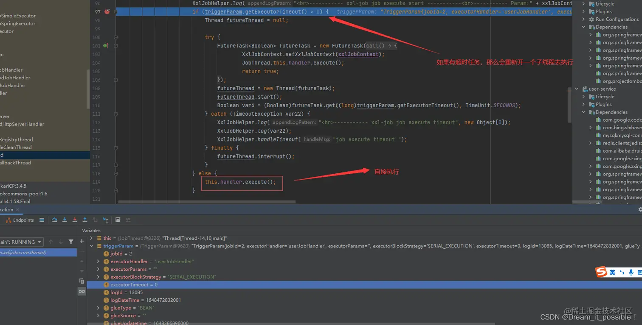Click the Sogou input method S icon
This screenshot has height=325, width=642.
[x=601, y=272]
